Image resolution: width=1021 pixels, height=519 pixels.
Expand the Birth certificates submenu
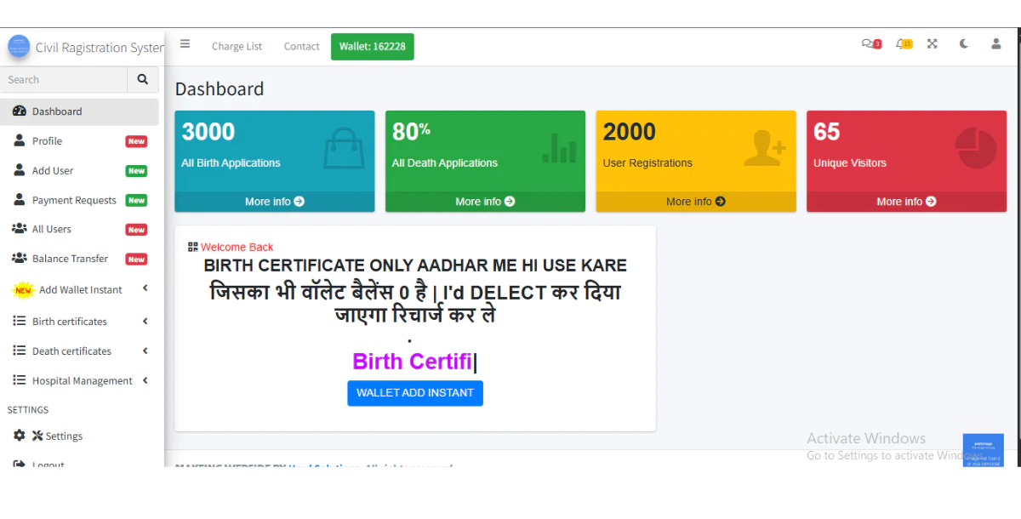[79, 322]
